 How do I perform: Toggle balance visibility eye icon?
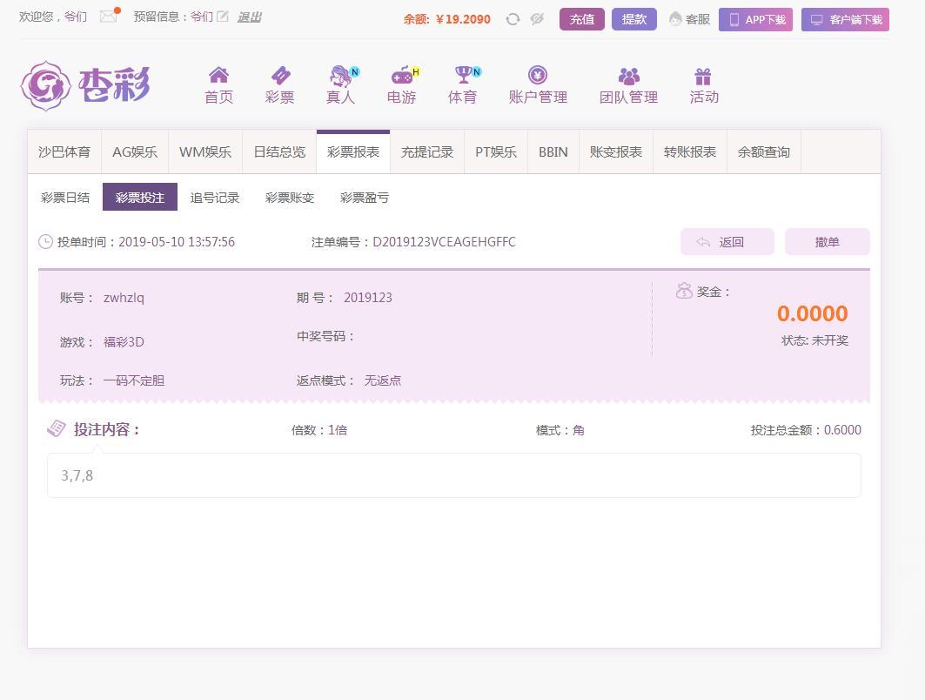537,19
